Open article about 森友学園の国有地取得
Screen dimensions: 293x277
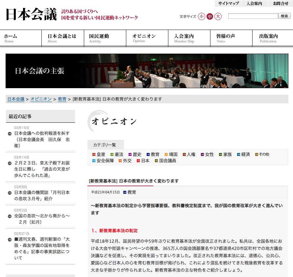[x=42, y=248]
